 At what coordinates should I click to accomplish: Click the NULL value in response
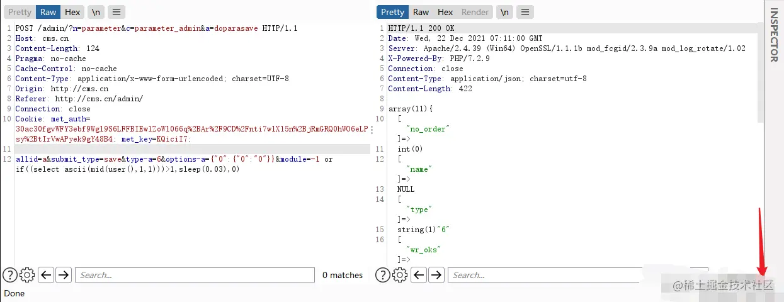(x=406, y=189)
